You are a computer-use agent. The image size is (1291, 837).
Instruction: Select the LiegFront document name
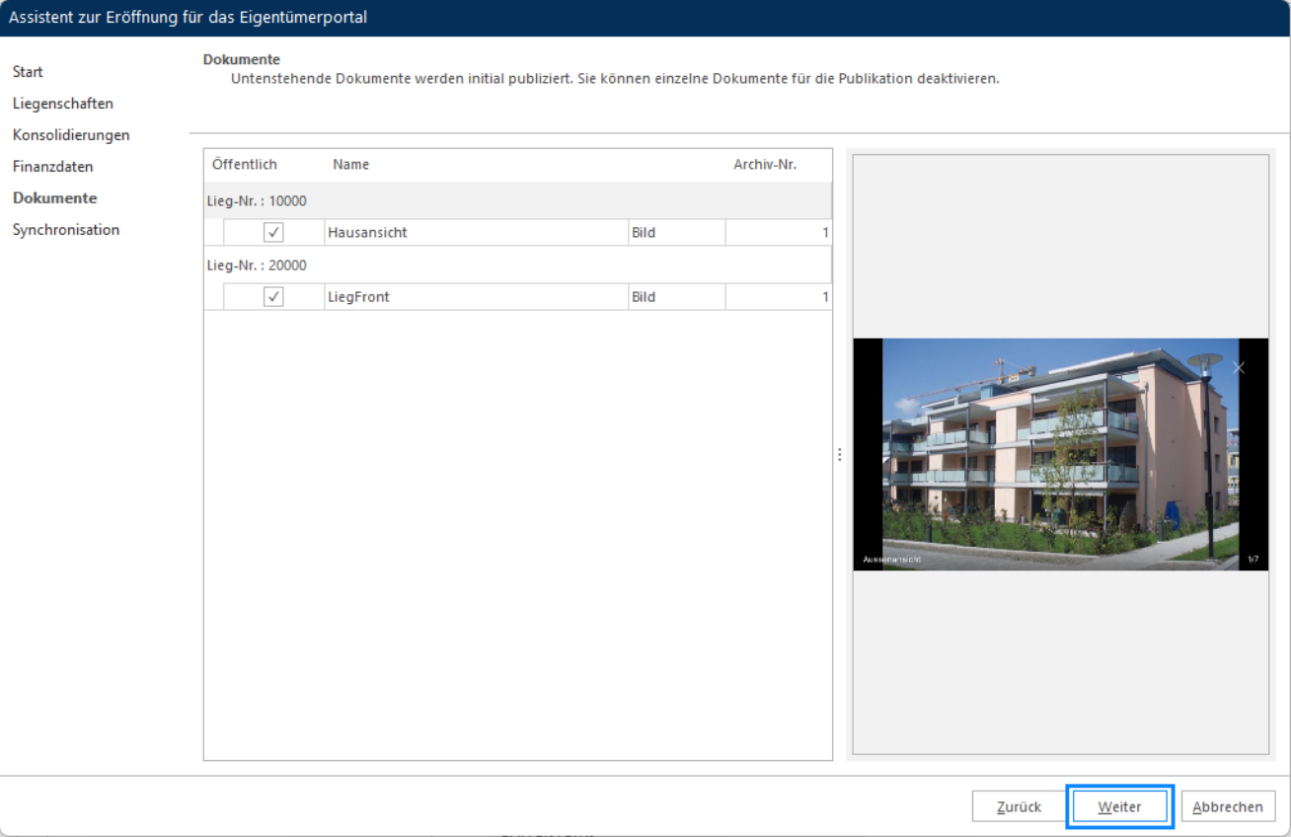pos(477,297)
